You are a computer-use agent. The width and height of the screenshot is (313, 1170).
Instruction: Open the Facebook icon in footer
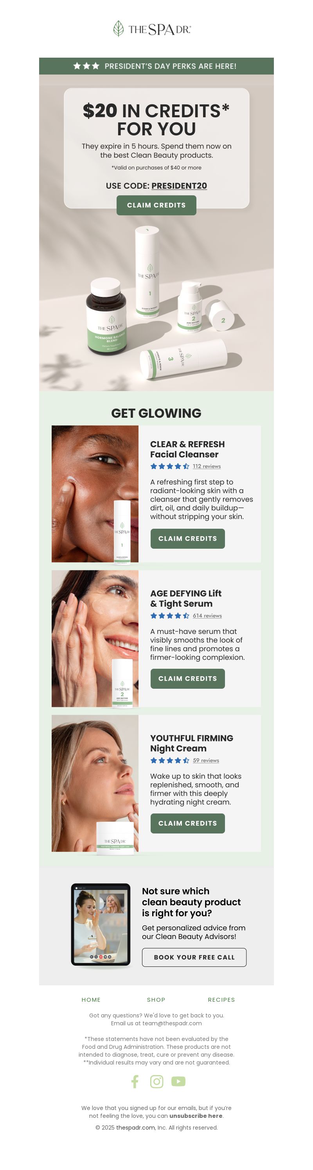point(135,1081)
